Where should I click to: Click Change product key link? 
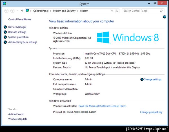(151, 112)
